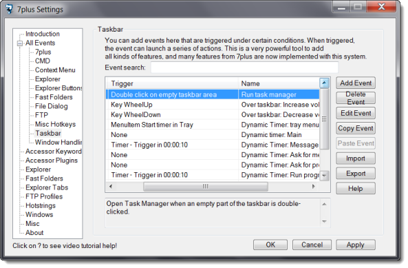Open Explorer Buttons events
Screen dimensions: 408x268
(x=58, y=88)
